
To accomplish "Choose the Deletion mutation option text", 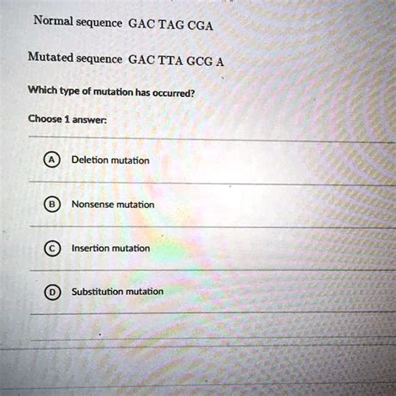I will 110,160.
